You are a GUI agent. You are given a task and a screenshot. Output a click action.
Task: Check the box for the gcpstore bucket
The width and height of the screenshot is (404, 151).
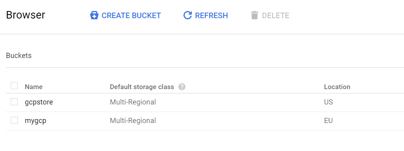(14, 102)
